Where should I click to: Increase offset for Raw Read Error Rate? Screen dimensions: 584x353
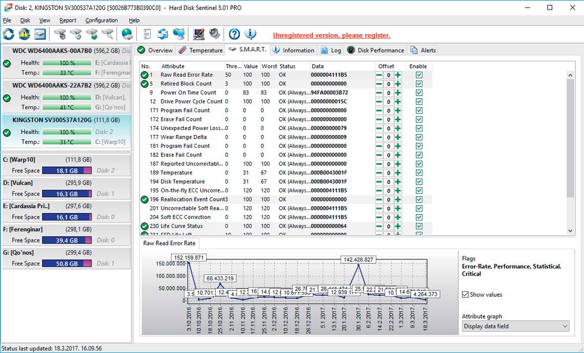(398, 75)
